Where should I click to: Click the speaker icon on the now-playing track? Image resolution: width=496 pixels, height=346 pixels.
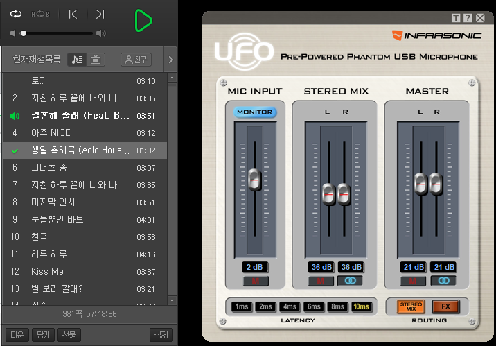[15, 116]
